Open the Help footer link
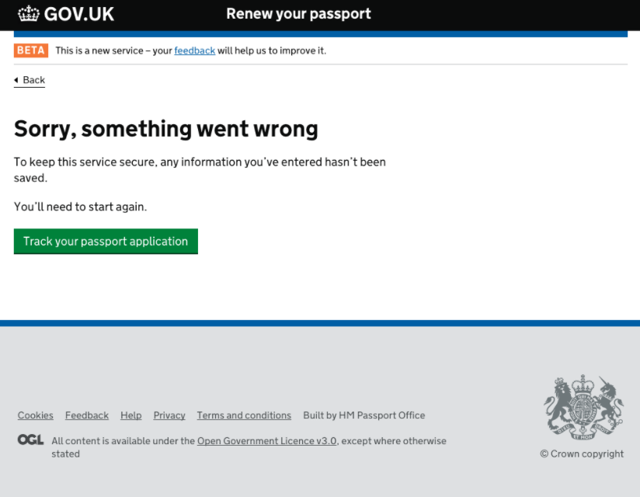The image size is (640, 497). click(x=130, y=415)
